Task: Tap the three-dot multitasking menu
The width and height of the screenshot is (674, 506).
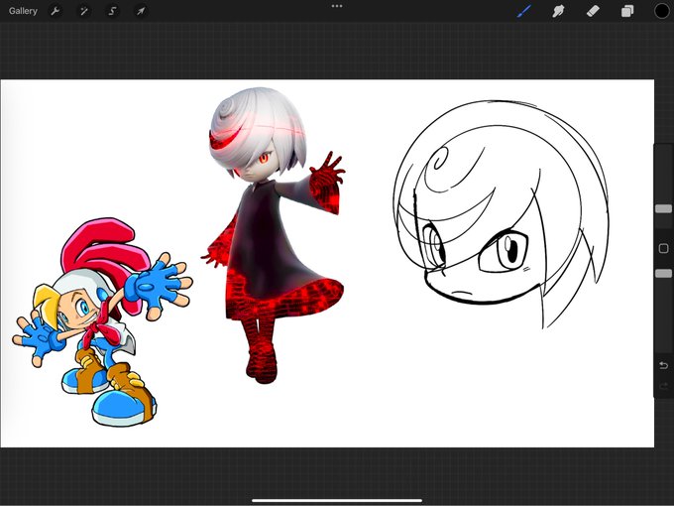Action: [337, 6]
